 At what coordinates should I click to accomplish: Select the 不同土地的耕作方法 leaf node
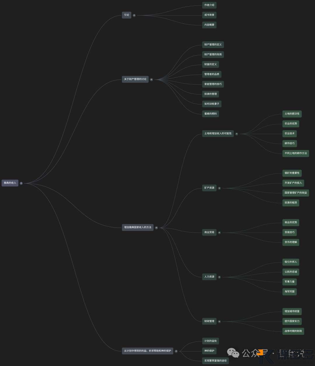click(295, 153)
